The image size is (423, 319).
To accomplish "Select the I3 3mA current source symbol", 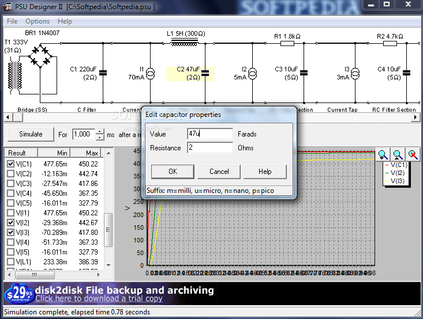I will [x=355, y=74].
